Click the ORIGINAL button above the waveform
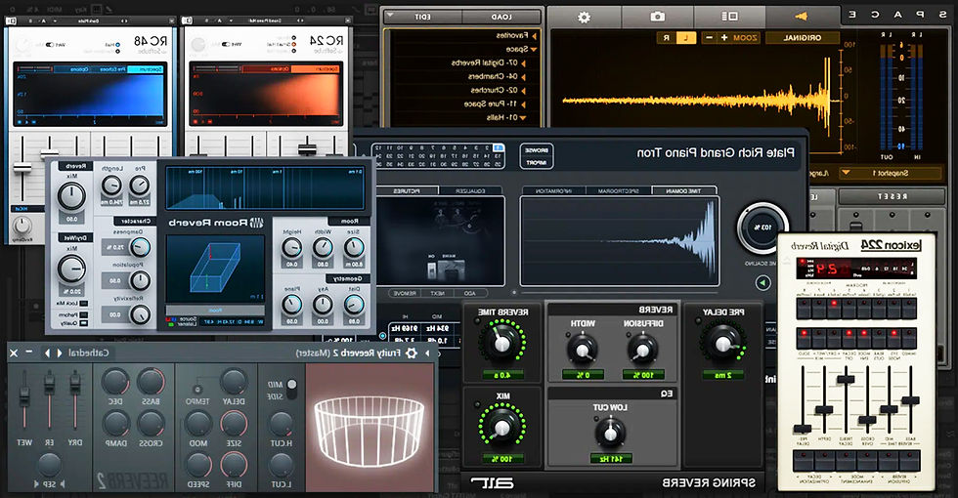Screen dimensions: 958x498 (803, 38)
